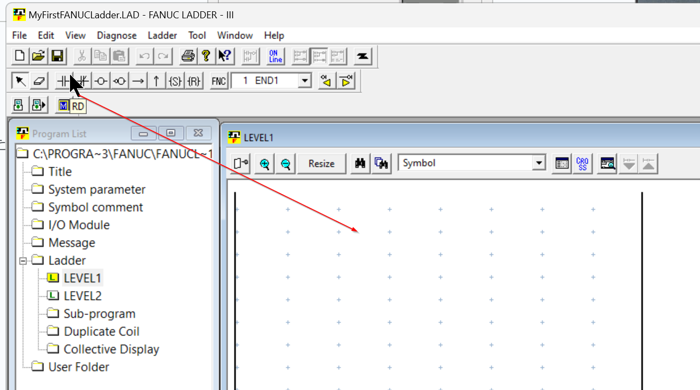Image resolution: width=700 pixels, height=390 pixels.
Task: Insert a normally open contact
Action: click(64, 81)
